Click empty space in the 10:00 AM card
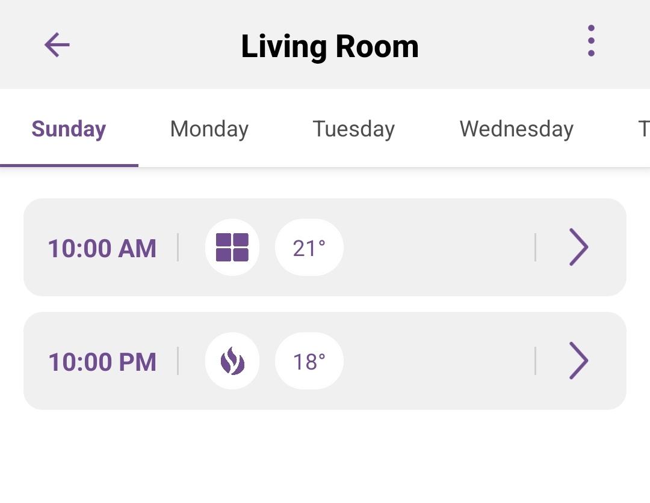650x503 pixels. click(439, 248)
